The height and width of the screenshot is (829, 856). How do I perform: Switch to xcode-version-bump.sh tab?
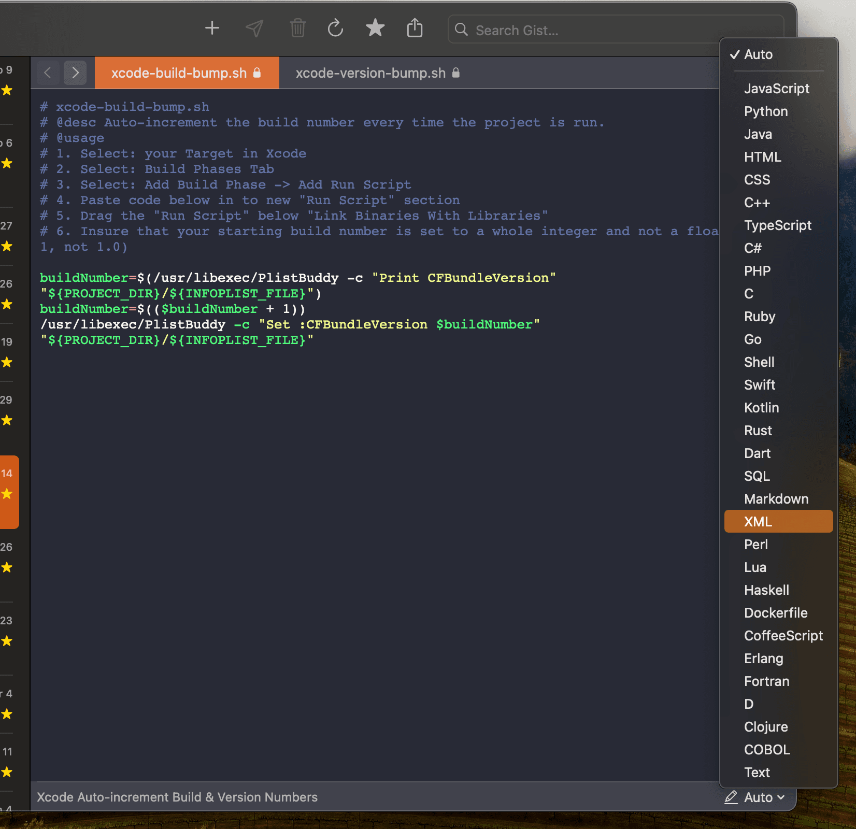[378, 73]
